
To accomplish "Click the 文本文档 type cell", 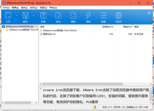I will 139,34.
